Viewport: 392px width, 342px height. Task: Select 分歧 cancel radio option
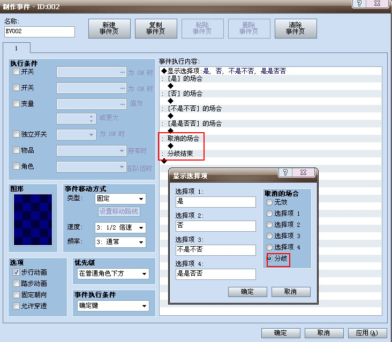pyautogui.click(x=270, y=259)
